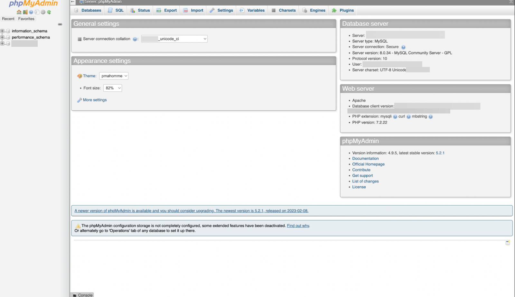Click the Favorites button in sidebar
The height and width of the screenshot is (297, 515).
(26, 19)
